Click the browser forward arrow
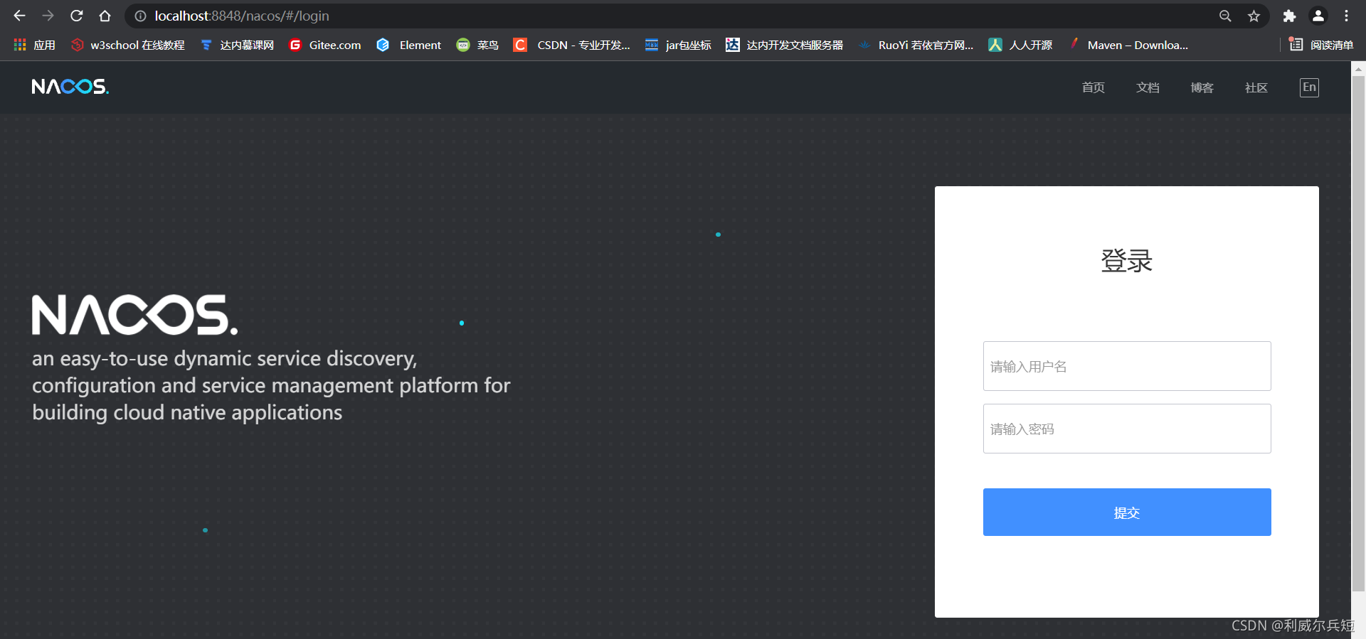Screen dimensions: 1366x639 pos(48,16)
